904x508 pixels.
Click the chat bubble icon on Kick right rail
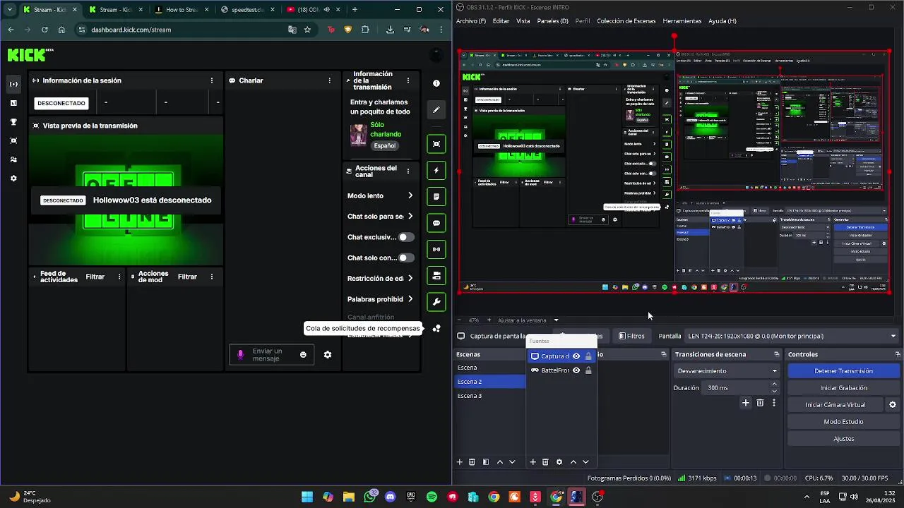pos(436,223)
